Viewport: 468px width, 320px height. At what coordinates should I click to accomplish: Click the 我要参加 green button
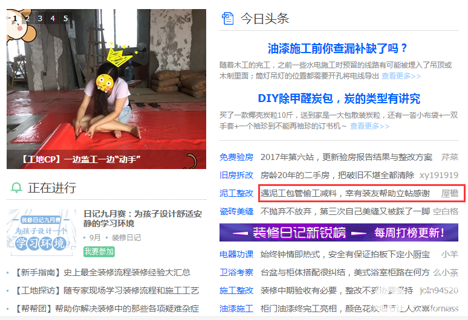[99, 251]
